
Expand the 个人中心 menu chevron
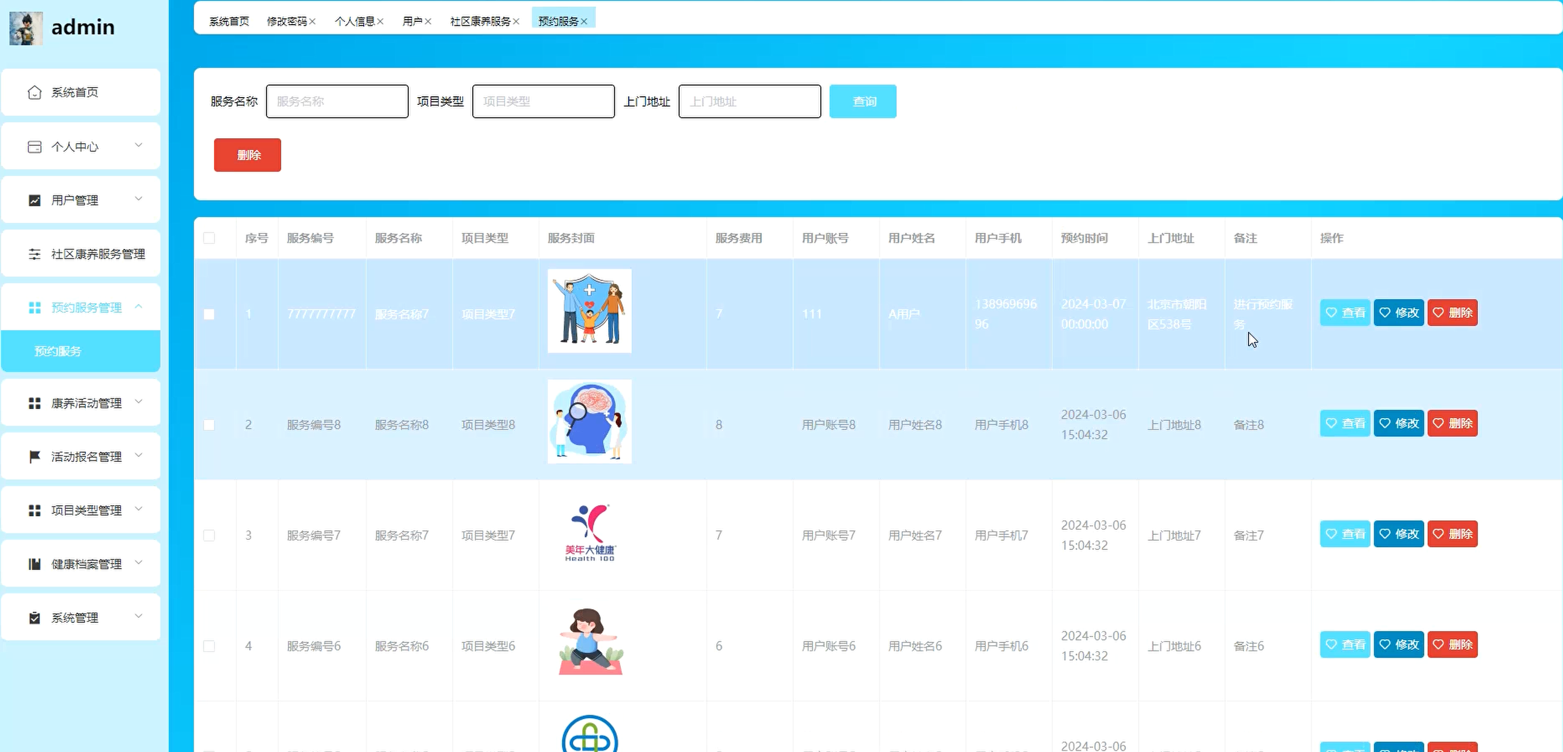tap(138, 145)
